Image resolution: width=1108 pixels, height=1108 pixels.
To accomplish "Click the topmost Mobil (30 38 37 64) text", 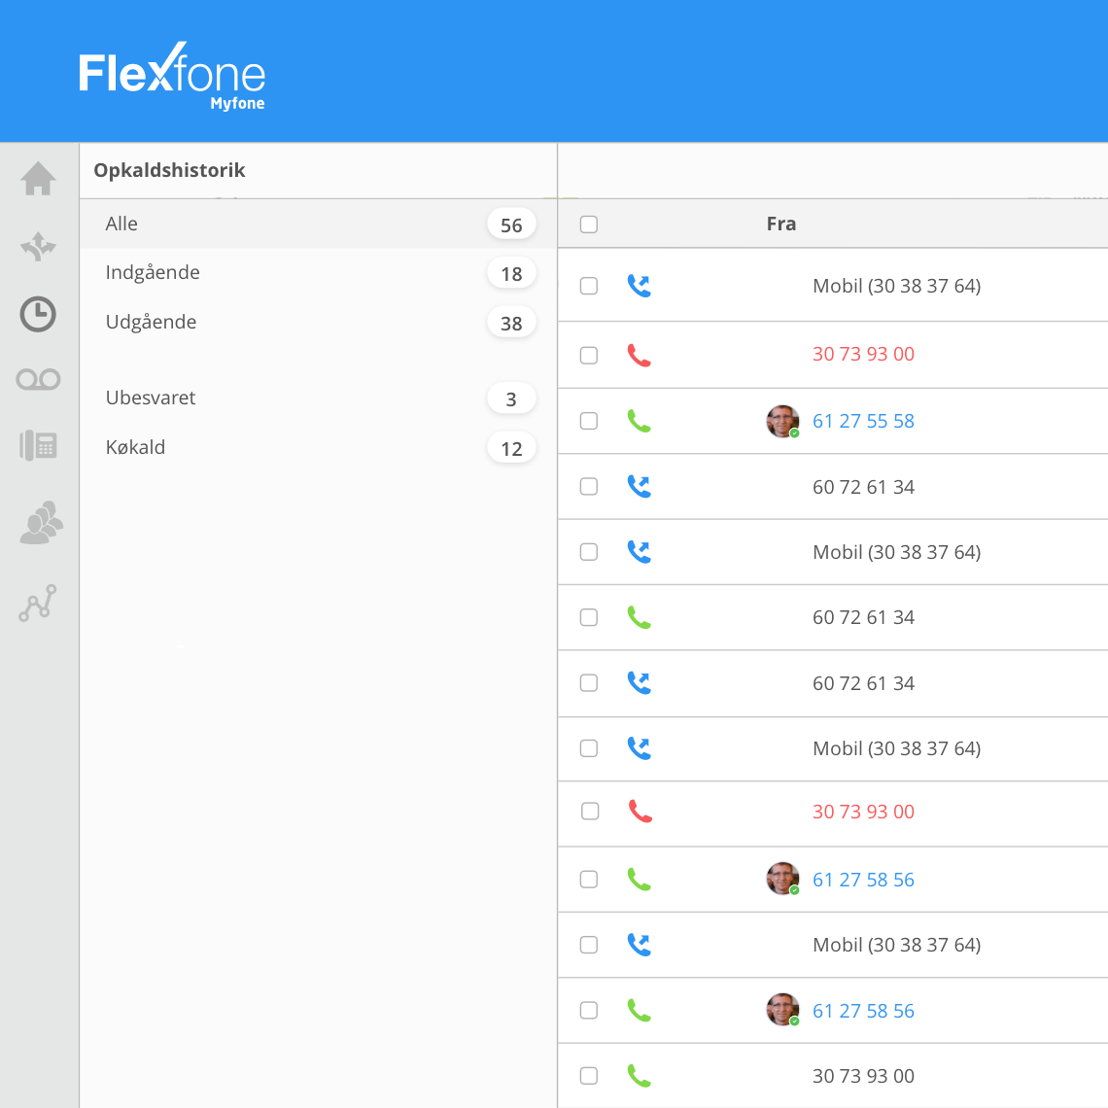I will [897, 286].
